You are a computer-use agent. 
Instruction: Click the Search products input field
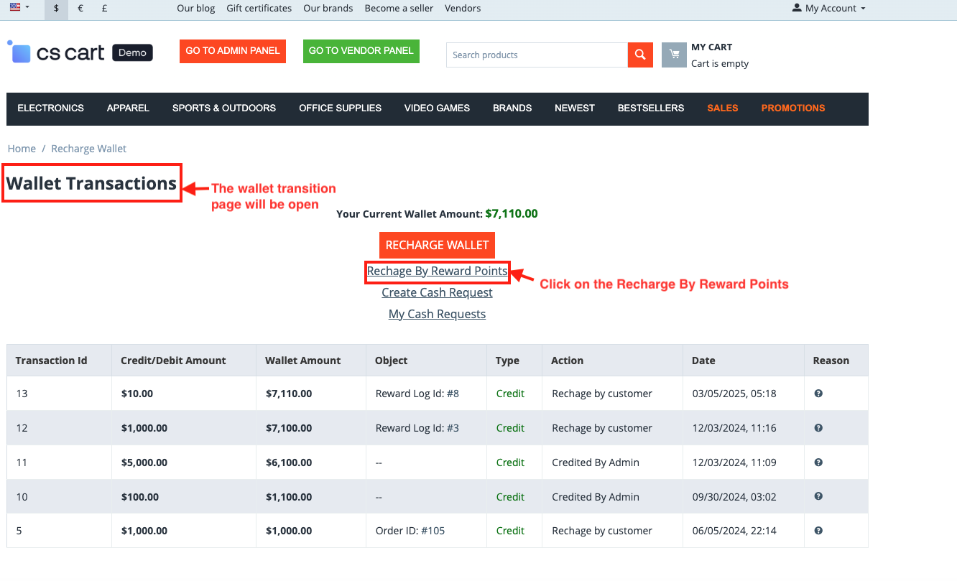click(x=536, y=55)
